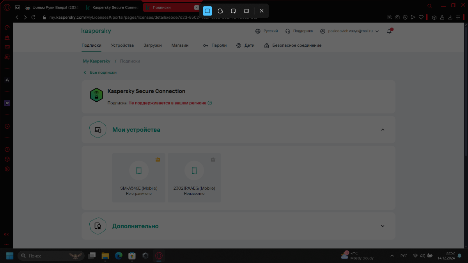Open File Explorer from the taskbar
The image size is (468, 263).
click(105, 256)
